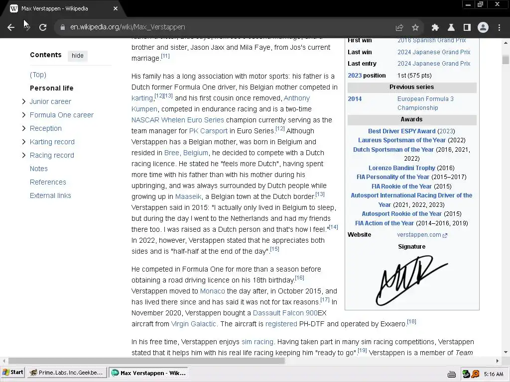Click the address bar URL
The image size is (510, 382).
(x=127, y=27)
